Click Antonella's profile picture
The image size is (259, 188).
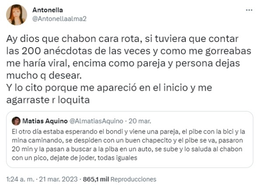[16, 15]
